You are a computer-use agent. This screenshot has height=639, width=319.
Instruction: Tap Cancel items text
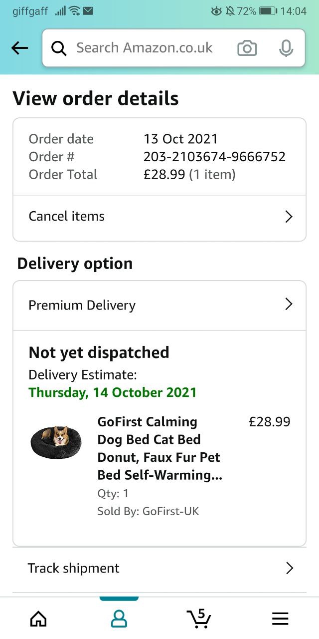pos(67,216)
